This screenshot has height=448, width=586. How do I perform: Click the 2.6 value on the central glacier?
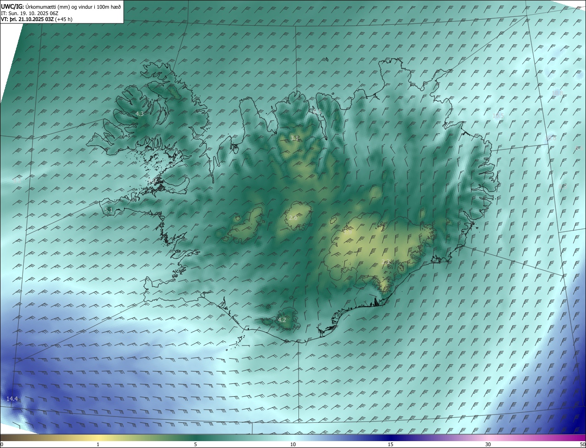point(293,218)
